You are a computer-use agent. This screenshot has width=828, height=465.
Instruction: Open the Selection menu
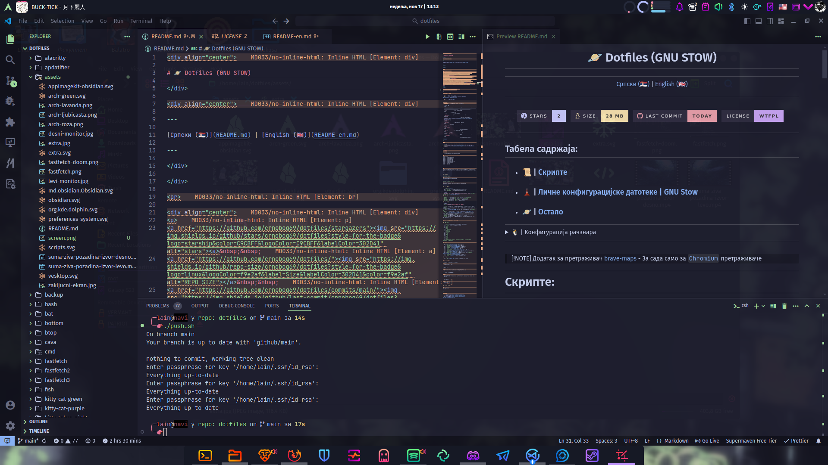point(63,21)
